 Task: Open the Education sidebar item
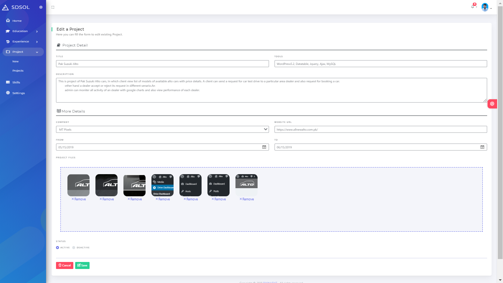coord(20,31)
